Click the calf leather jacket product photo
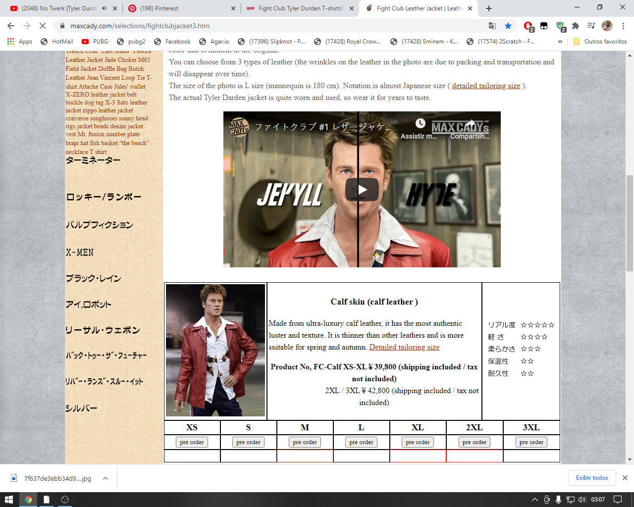634x507 pixels. point(215,350)
